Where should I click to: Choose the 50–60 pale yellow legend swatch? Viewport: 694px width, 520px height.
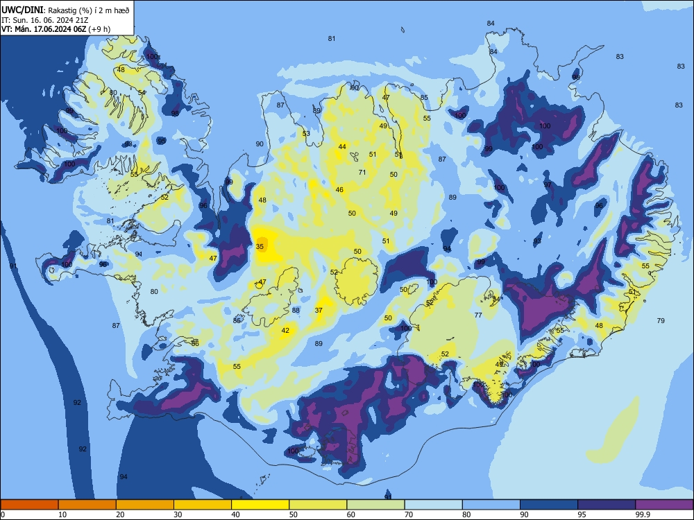tap(318, 505)
